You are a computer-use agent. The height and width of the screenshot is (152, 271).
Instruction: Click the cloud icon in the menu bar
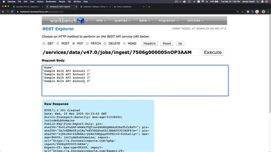(x=185, y=2)
